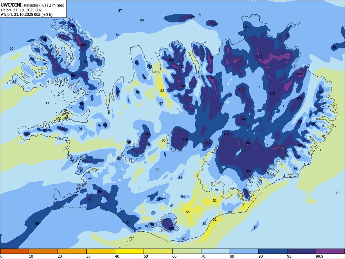Click the 10–20 orange legend swatch

pyautogui.click(x=43, y=251)
